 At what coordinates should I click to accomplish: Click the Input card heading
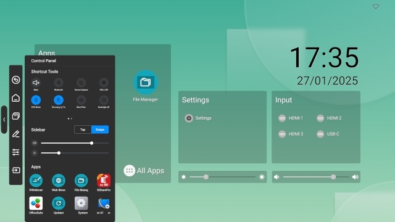[283, 100]
